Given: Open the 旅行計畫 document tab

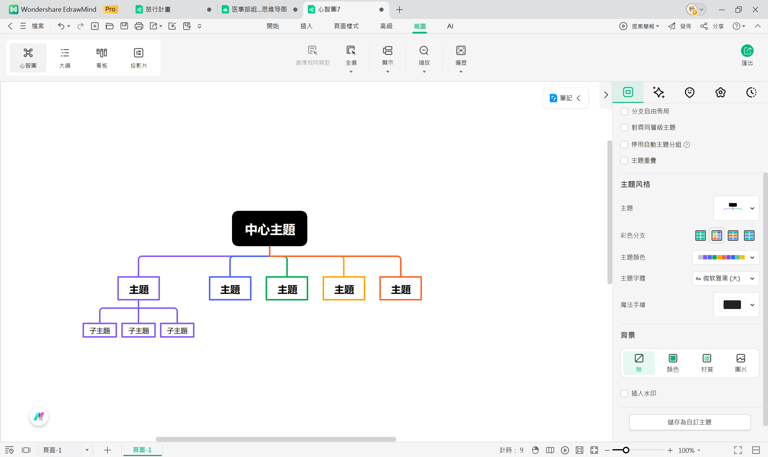Looking at the screenshot, I should click(x=158, y=9).
